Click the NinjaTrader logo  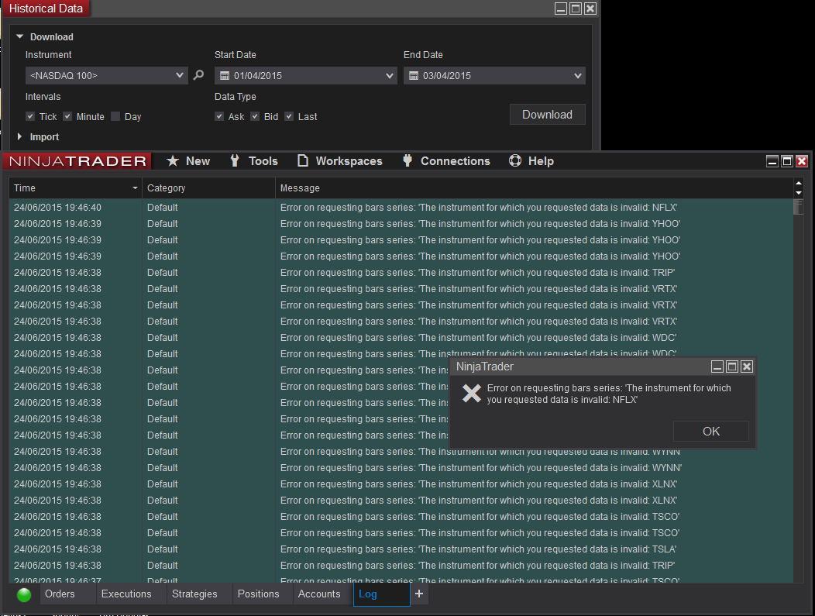(77, 161)
